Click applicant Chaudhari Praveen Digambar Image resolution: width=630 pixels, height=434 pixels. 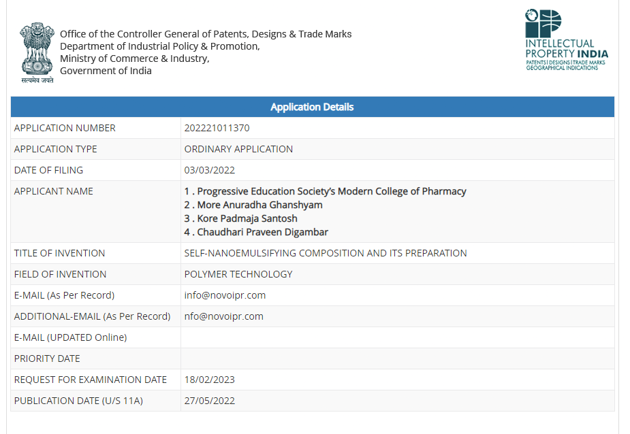tap(256, 233)
